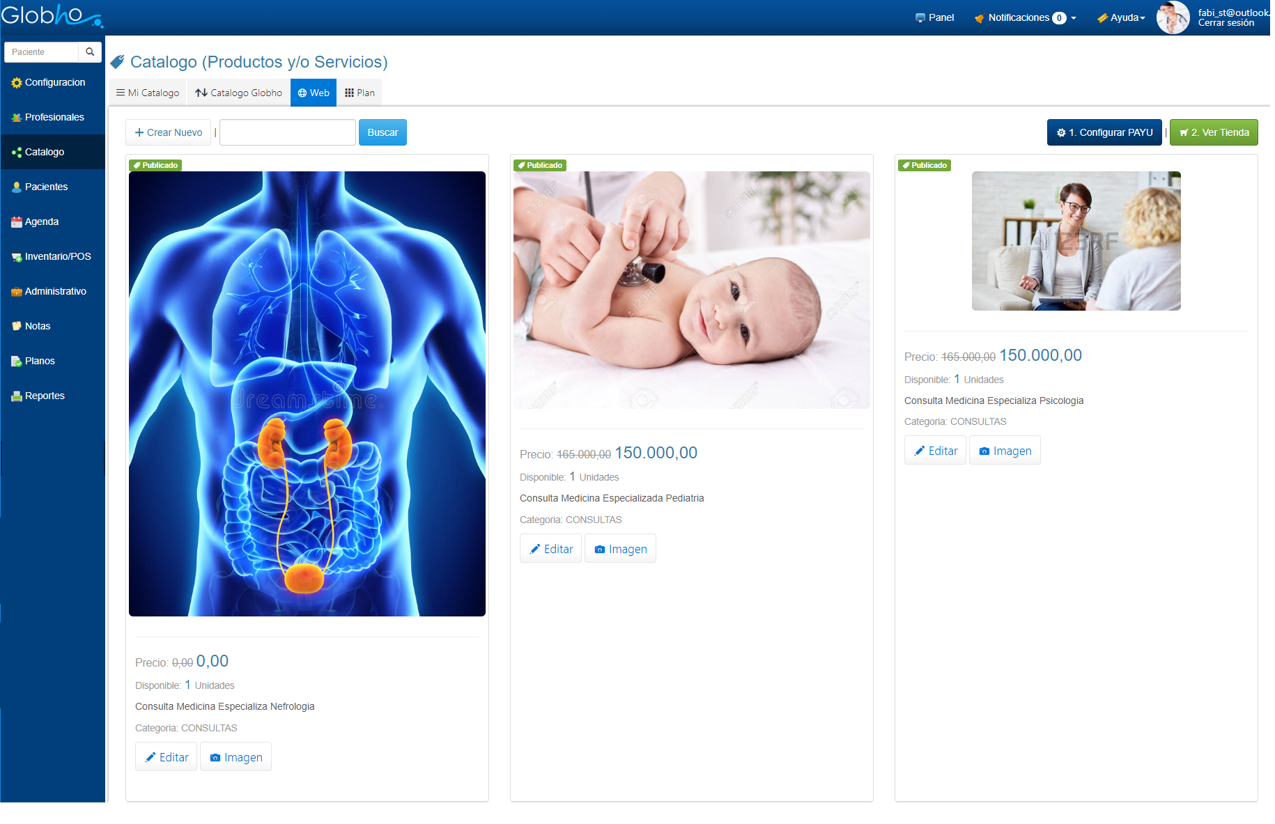This screenshot has height=824, width=1275.
Task: Click the Configurar PAYU button
Action: [1104, 132]
